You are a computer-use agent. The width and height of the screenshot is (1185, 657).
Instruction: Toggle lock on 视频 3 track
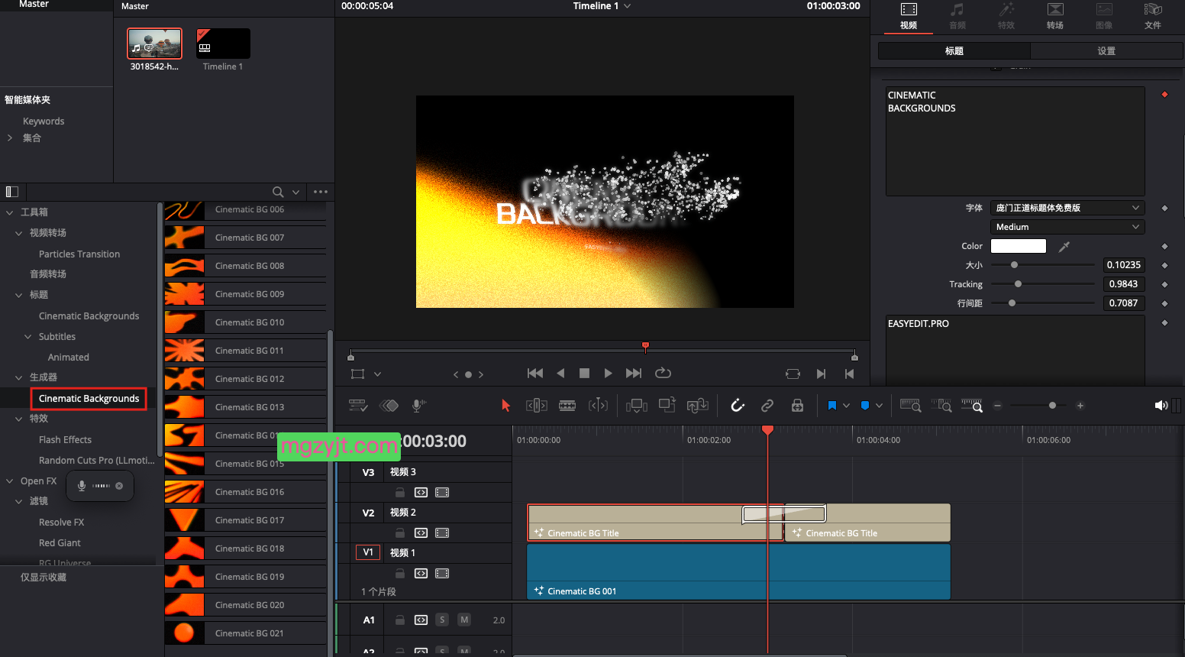coord(399,492)
